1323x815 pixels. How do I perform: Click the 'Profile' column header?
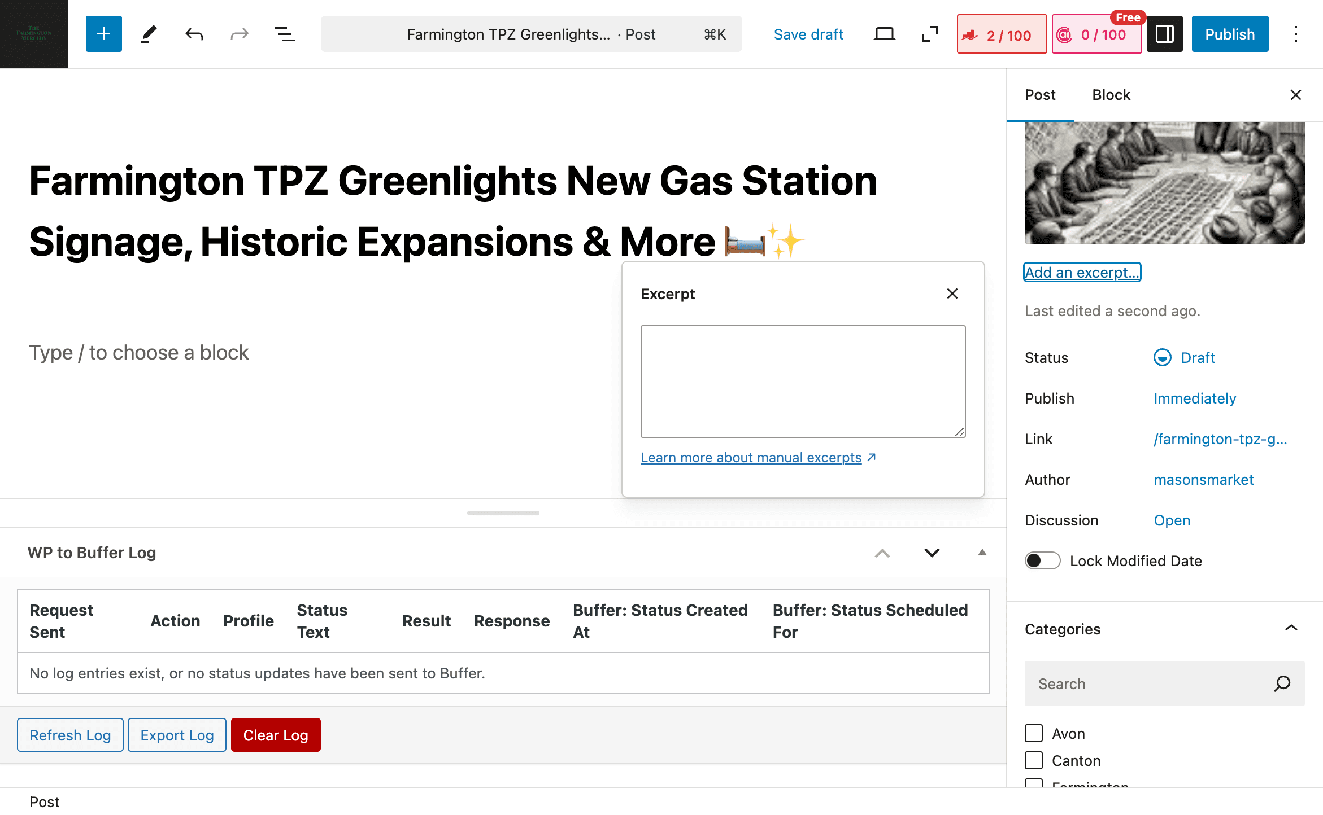[249, 621]
